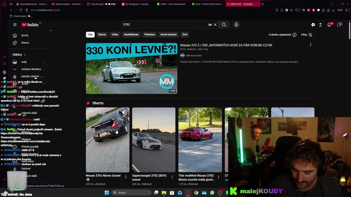Open options for 'Nissan 370z Nismo Sound' short

click(126, 177)
